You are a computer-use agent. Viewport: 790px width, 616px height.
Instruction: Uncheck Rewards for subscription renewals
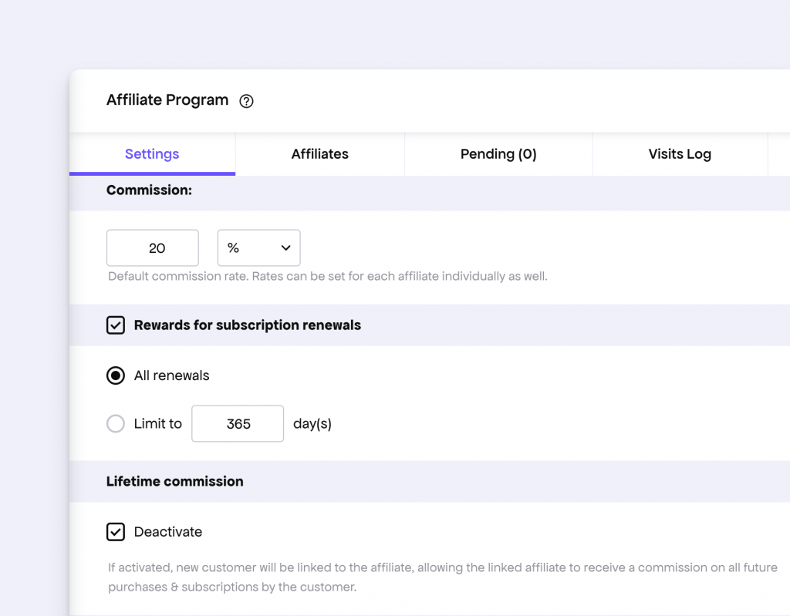[116, 325]
